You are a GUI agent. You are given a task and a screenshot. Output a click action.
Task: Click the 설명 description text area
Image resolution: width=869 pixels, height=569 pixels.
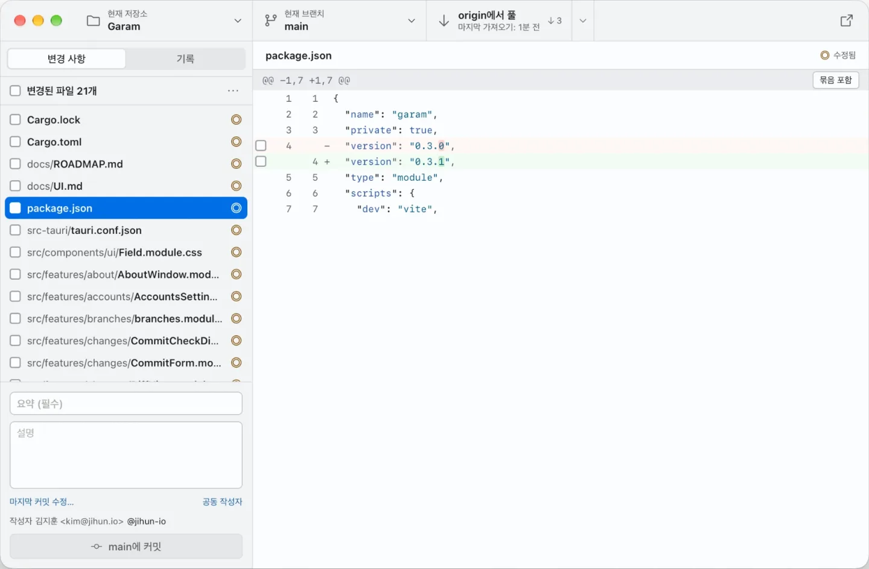click(x=126, y=455)
